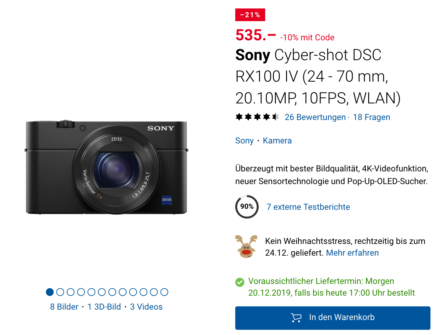Open the 1 3D-Bild view

(x=104, y=307)
